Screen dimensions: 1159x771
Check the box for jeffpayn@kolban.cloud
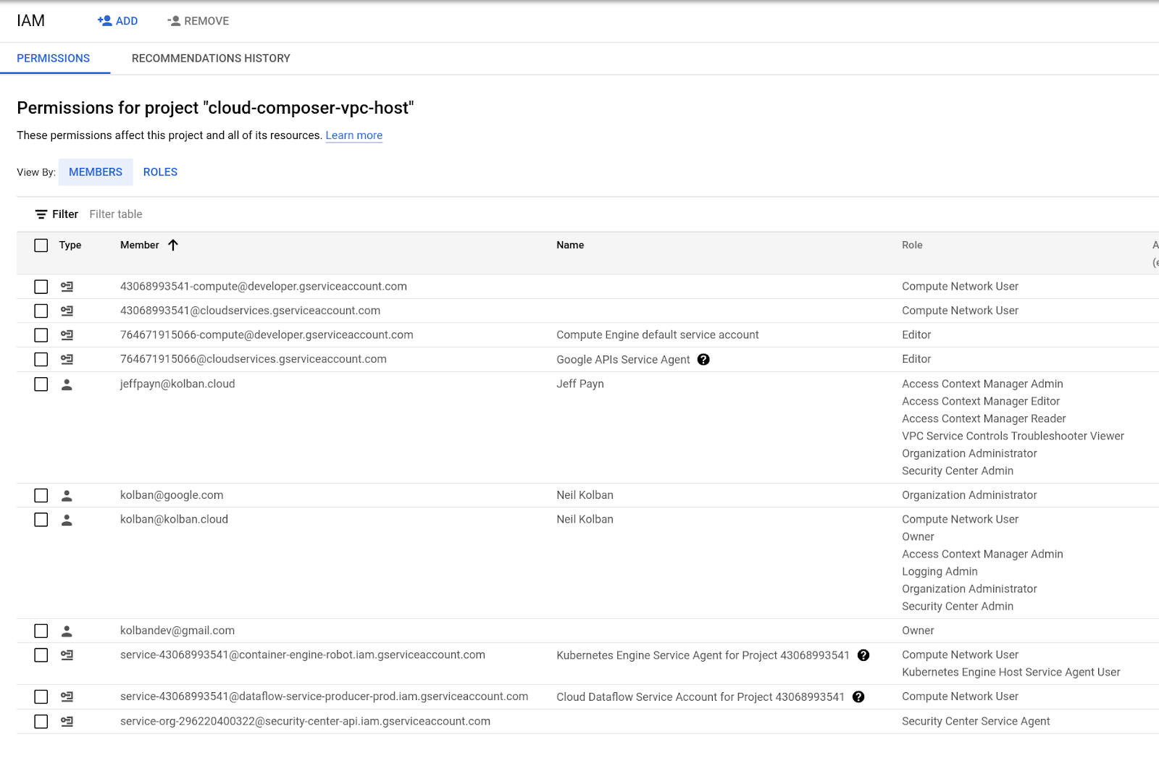41,384
